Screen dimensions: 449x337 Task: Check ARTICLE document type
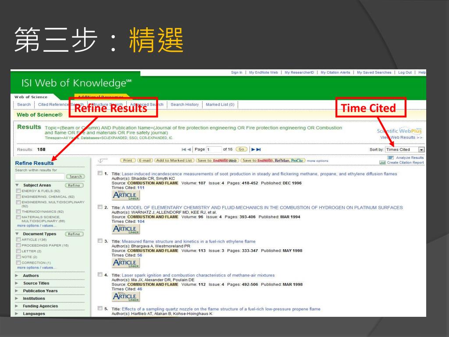point(18,240)
